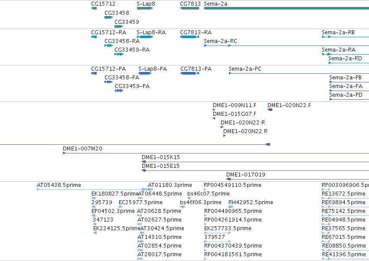Click EC25977.5prime EST label
The height and width of the screenshot is (261, 369).
click(x=140, y=202)
